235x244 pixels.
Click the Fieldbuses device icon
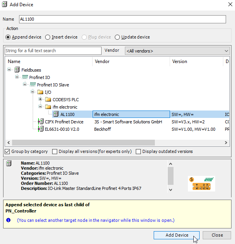(x=17, y=70)
